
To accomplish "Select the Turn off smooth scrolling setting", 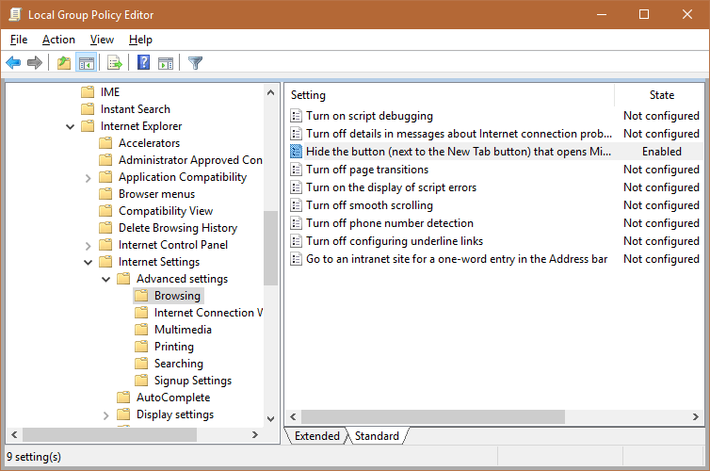I will coord(369,205).
